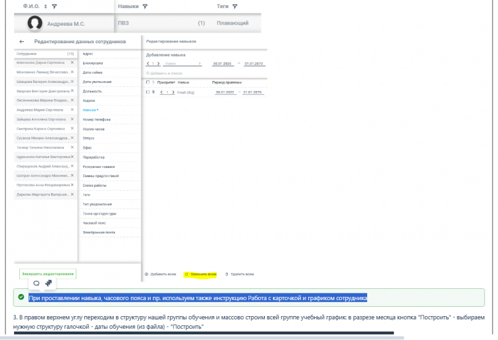Screen dimensions: 498x340
Task: Remove Цуренкова Наталья from the employee list
Action: tap(72, 157)
